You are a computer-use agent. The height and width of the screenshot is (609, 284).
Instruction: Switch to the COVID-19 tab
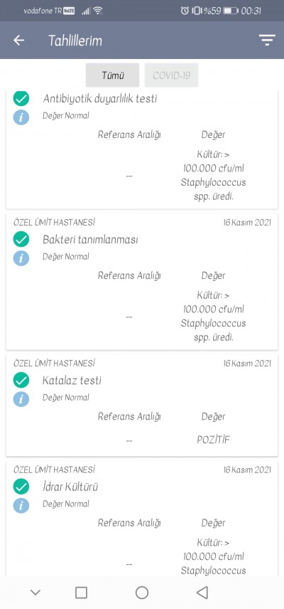pyautogui.click(x=171, y=75)
